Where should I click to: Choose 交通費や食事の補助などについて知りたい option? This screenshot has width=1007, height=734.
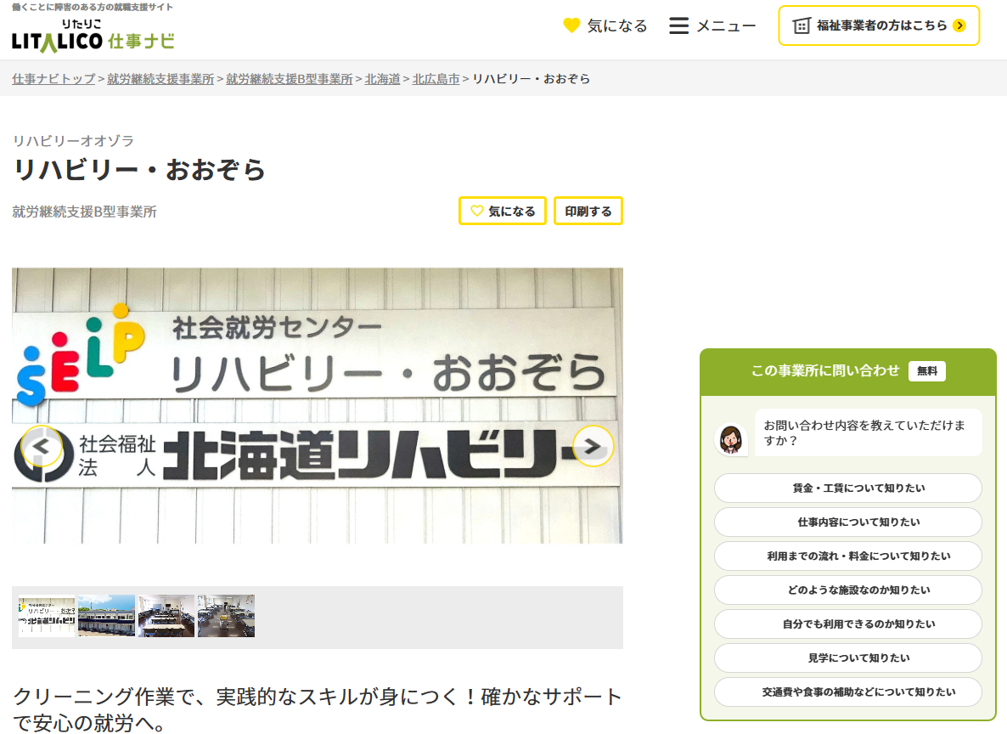coord(847,692)
